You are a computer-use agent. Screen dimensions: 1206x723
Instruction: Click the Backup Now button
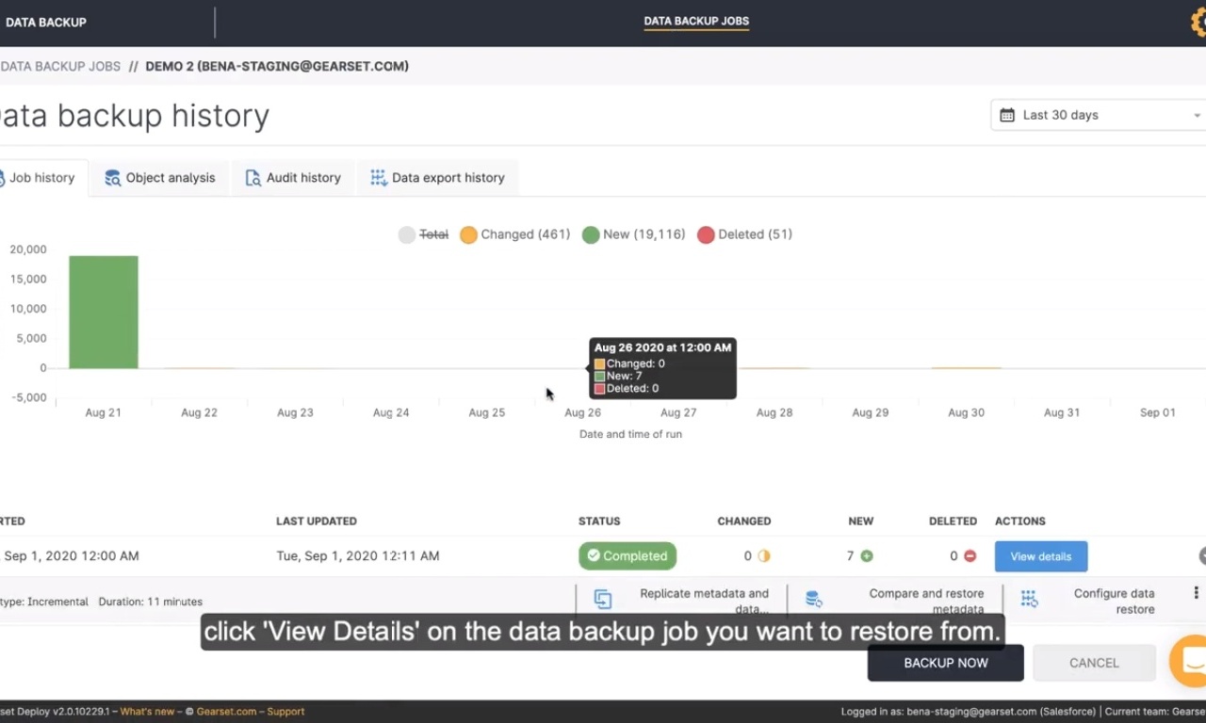(x=946, y=663)
